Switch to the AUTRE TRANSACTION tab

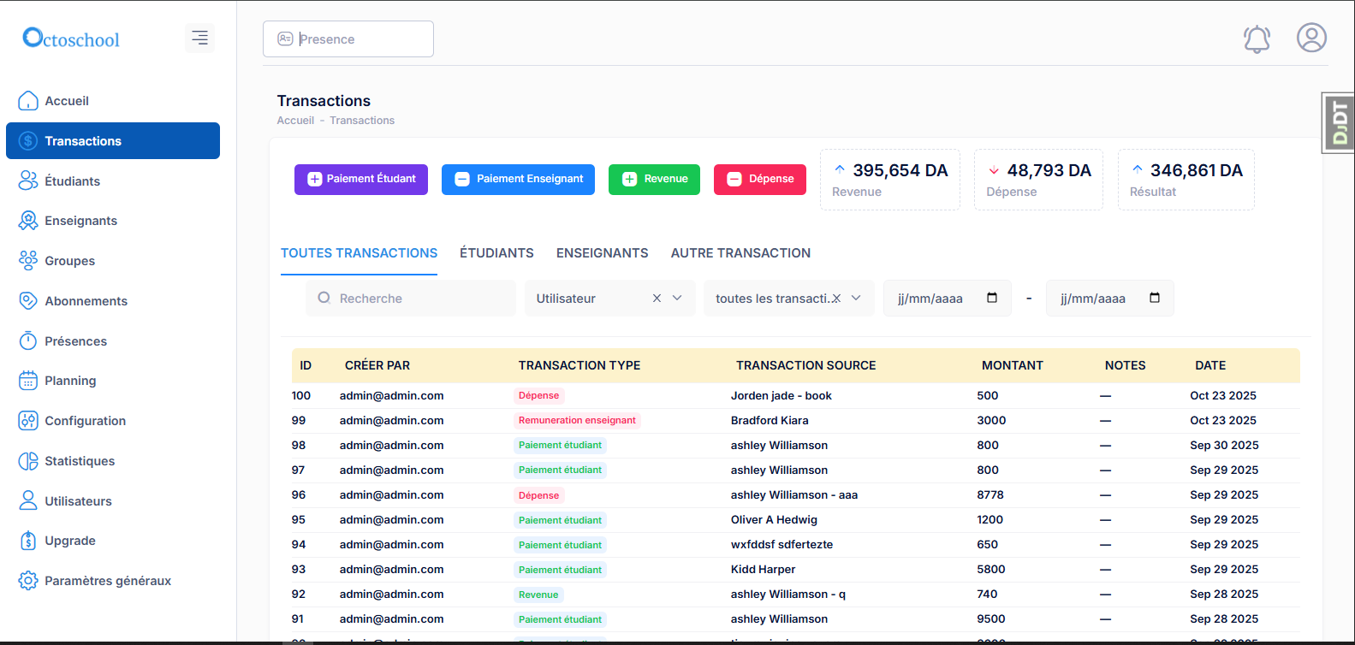(x=740, y=253)
